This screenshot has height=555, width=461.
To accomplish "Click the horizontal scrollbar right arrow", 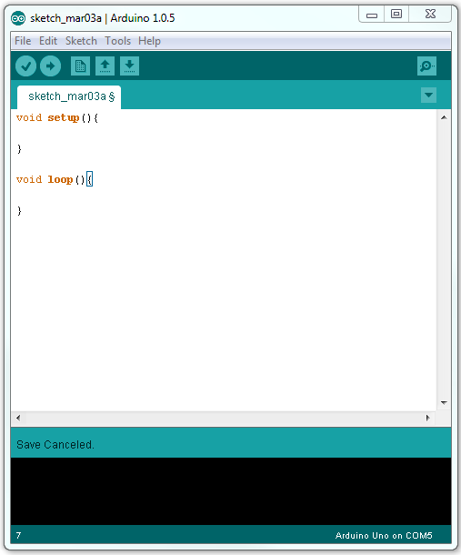I will (427, 418).
